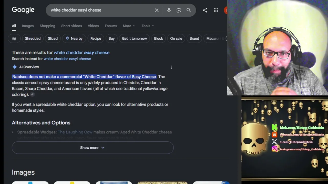
Task: Open the Google apps grid
Action: coord(216,10)
